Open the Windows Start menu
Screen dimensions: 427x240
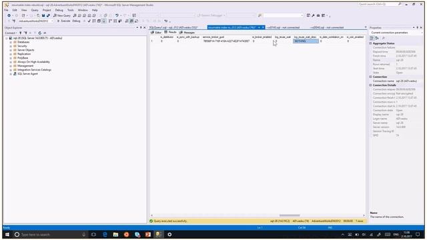click(x=7, y=234)
